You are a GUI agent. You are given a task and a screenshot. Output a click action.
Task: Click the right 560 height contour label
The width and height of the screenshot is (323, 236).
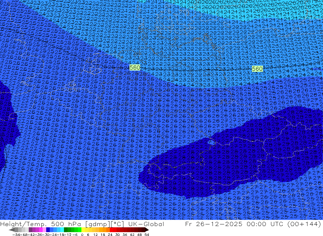pyautogui.click(x=257, y=69)
